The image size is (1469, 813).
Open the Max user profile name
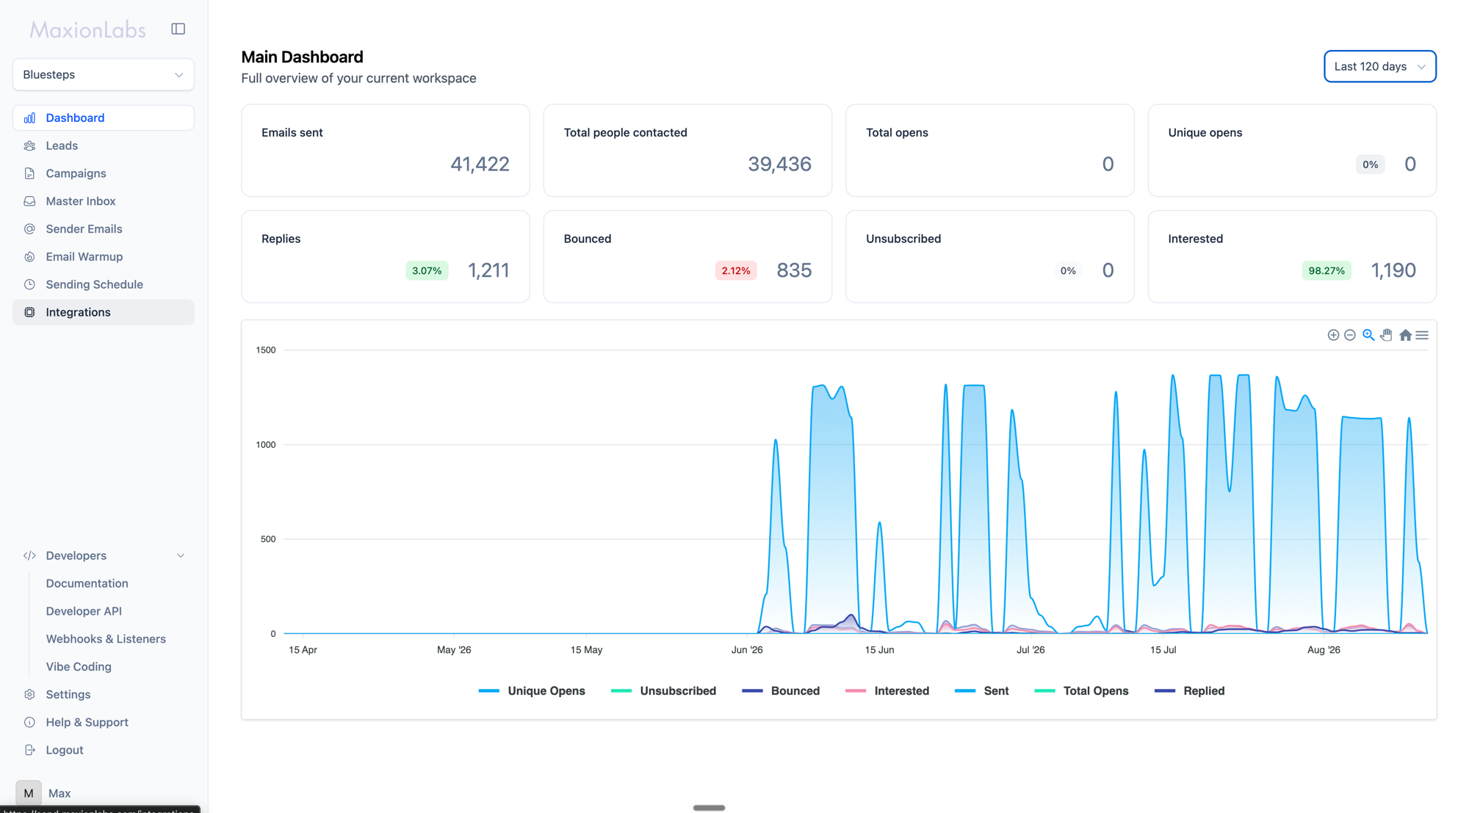tap(59, 793)
